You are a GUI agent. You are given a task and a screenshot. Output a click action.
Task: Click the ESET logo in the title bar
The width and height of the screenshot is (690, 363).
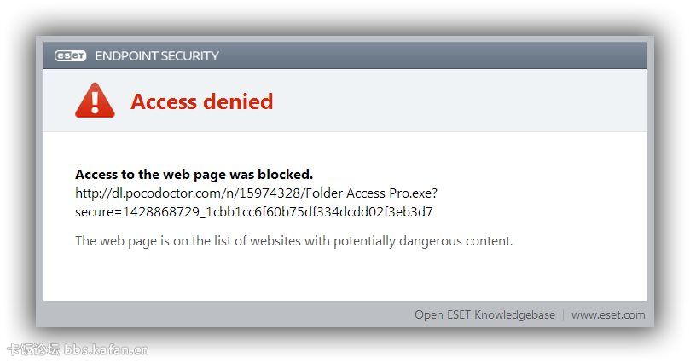pyautogui.click(x=71, y=56)
